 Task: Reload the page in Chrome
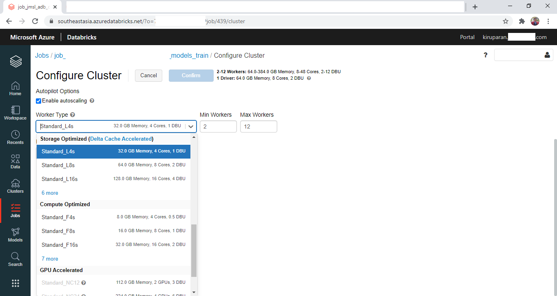point(35,21)
